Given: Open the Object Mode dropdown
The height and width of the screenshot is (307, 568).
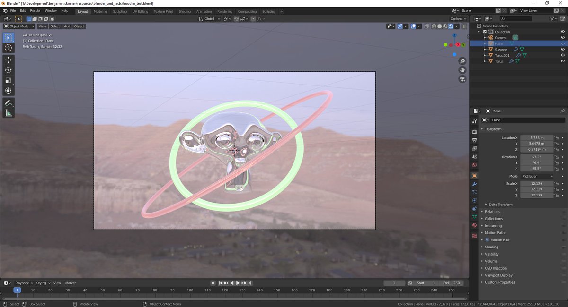Looking at the screenshot, I should click(x=19, y=26).
